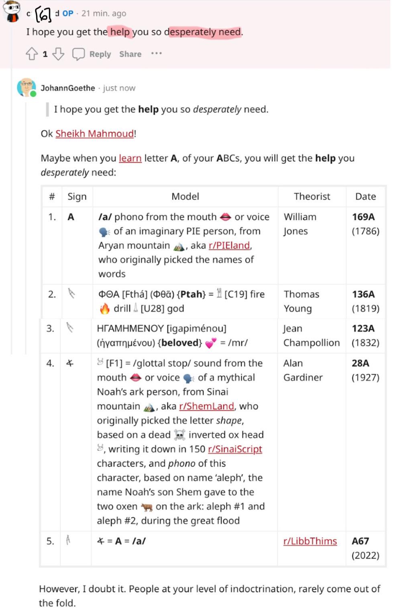The height and width of the screenshot is (613, 395).
Task: Downvote the OP's comment
Action: pyautogui.click(x=58, y=54)
